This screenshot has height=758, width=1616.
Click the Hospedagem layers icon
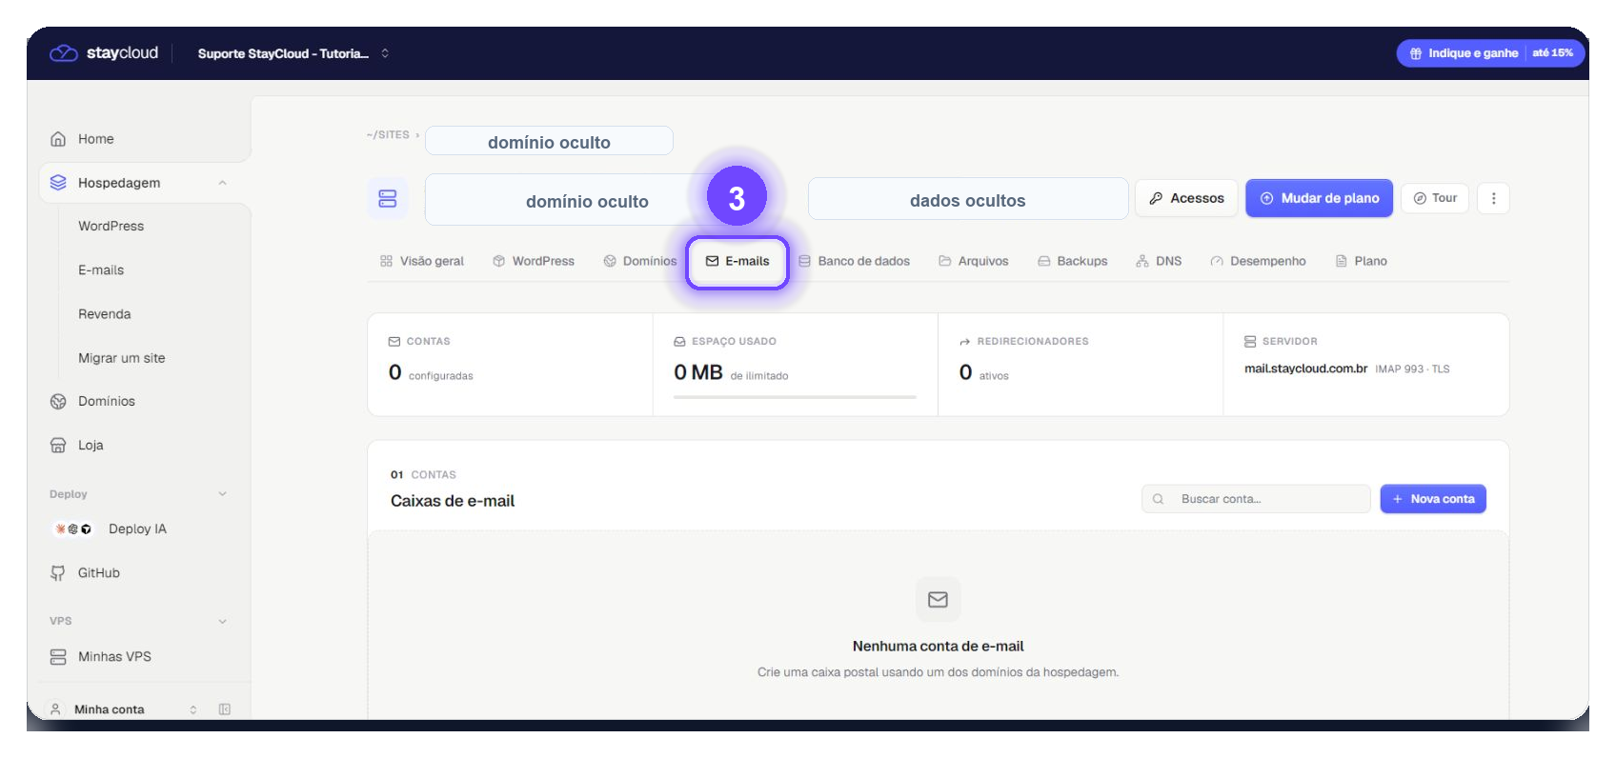tap(58, 183)
